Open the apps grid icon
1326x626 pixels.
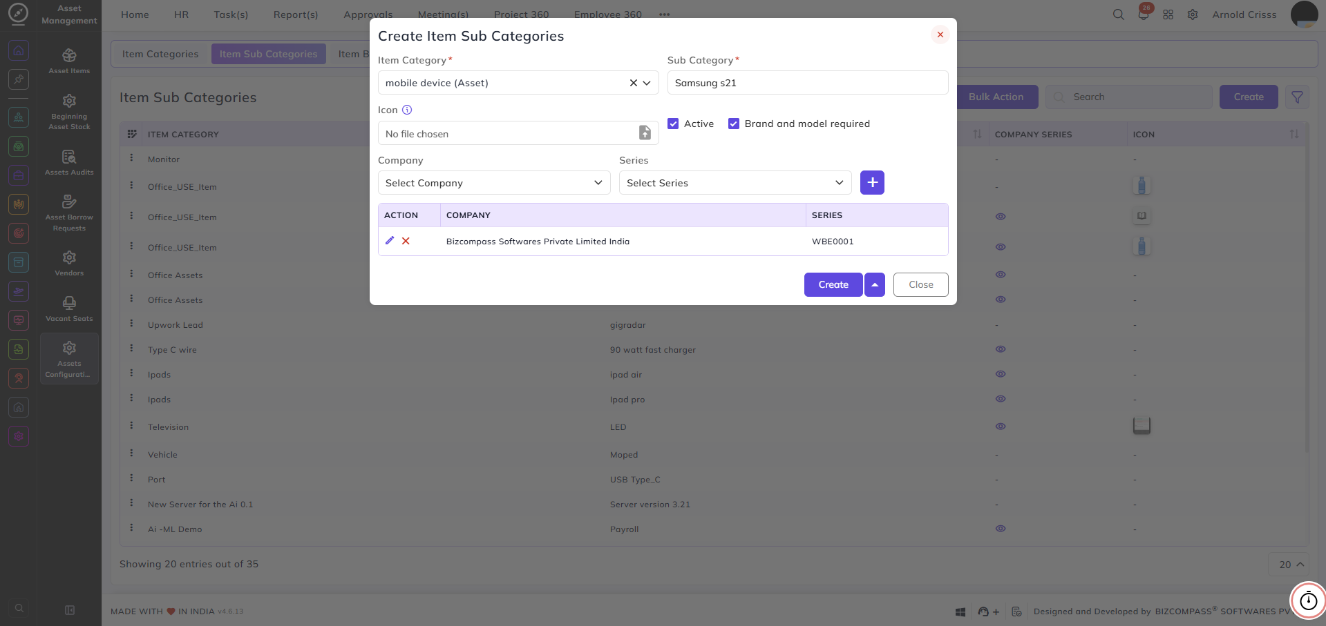pyautogui.click(x=1168, y=14)
